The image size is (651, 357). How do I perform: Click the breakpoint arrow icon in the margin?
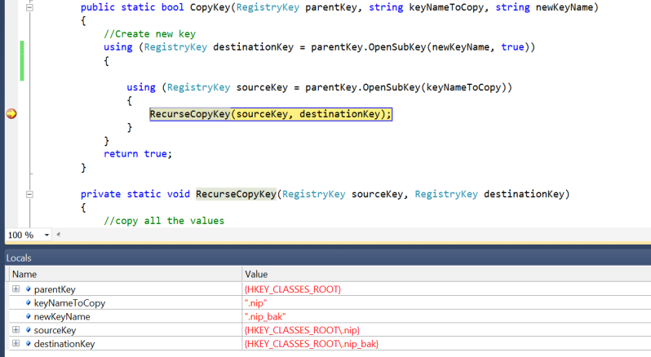coord(11,113)
